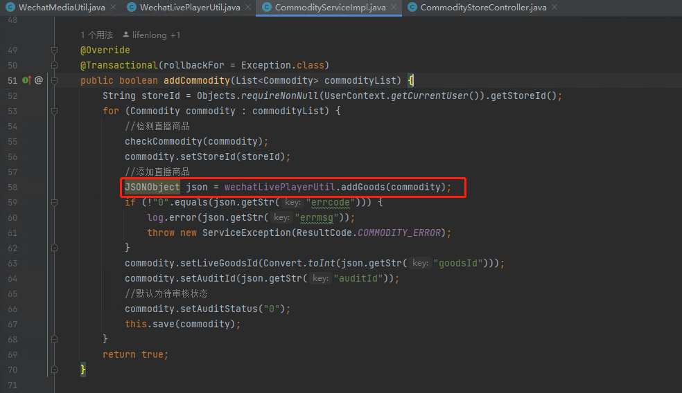
Task: Click the @ annotation gutter marker on line 51
Action: point(39,80)
